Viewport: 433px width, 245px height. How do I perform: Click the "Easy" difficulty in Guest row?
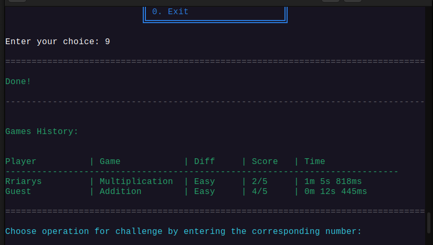coord(205,191)
